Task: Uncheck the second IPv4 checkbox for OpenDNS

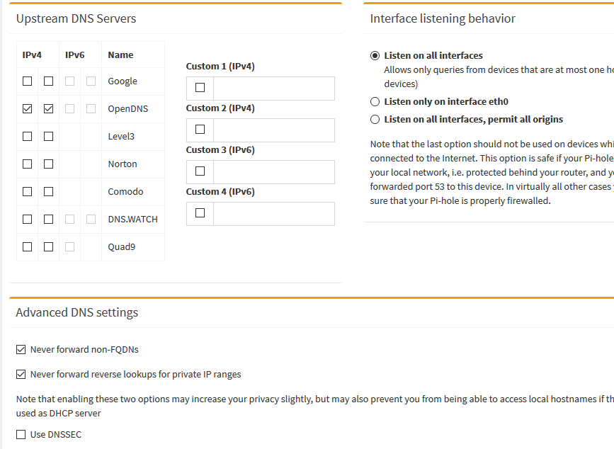Action: [49, 109]
